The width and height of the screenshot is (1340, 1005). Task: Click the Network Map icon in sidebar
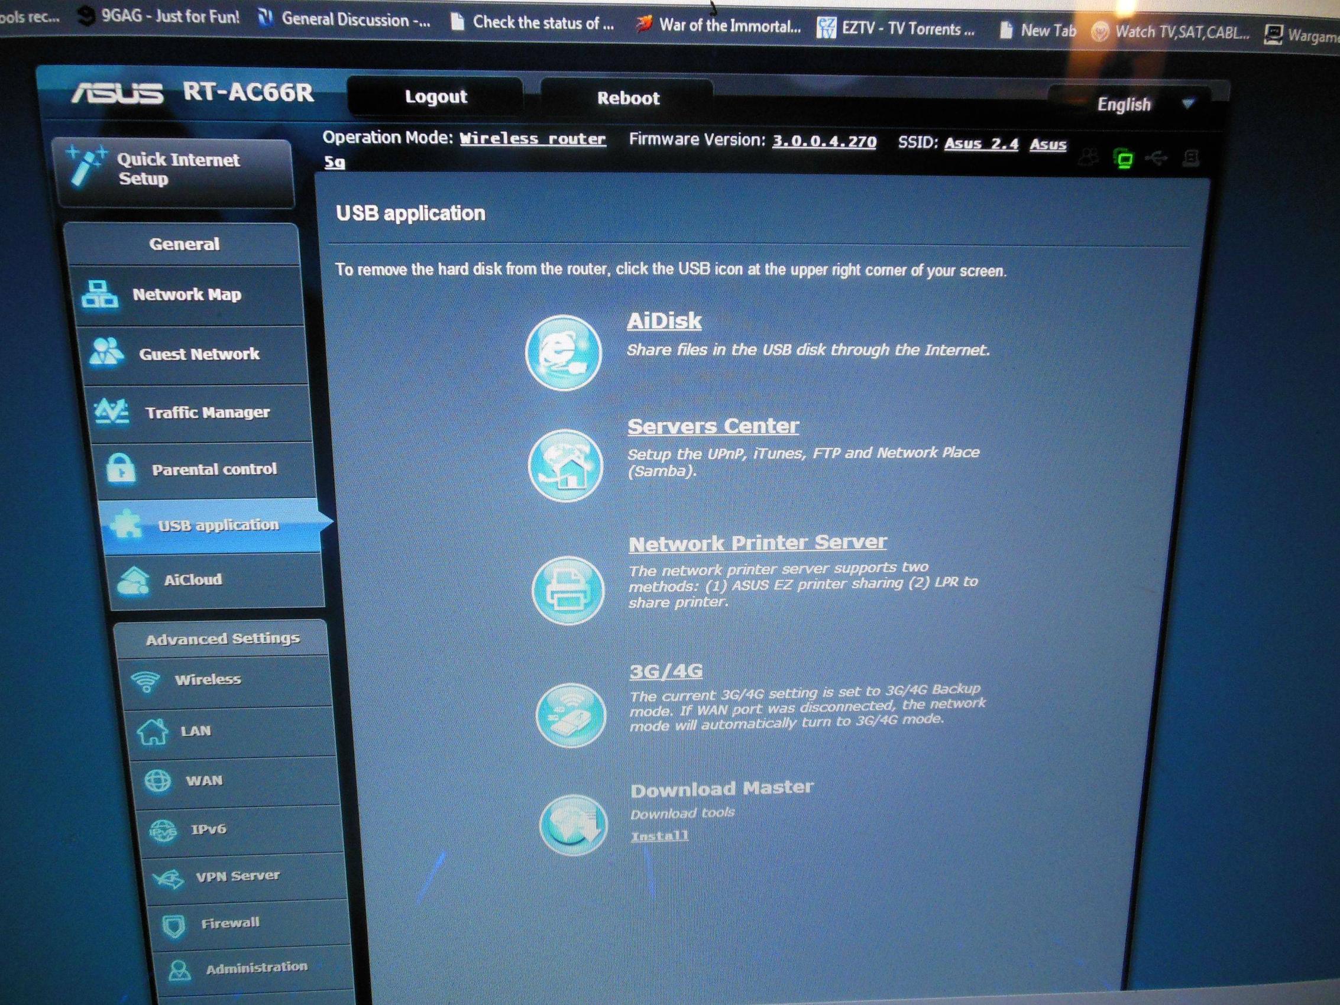[x=99, y=294]
